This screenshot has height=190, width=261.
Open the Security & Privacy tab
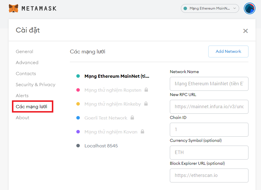point(36,84)
